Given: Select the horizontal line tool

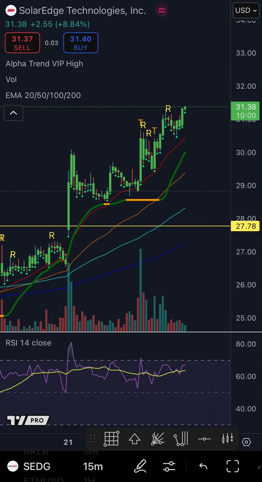Looking at the screenshot, I should [x=204, y=439].
